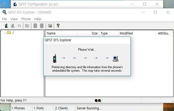Open the Phone menu

pyautogui.click(x=26, y=19)
